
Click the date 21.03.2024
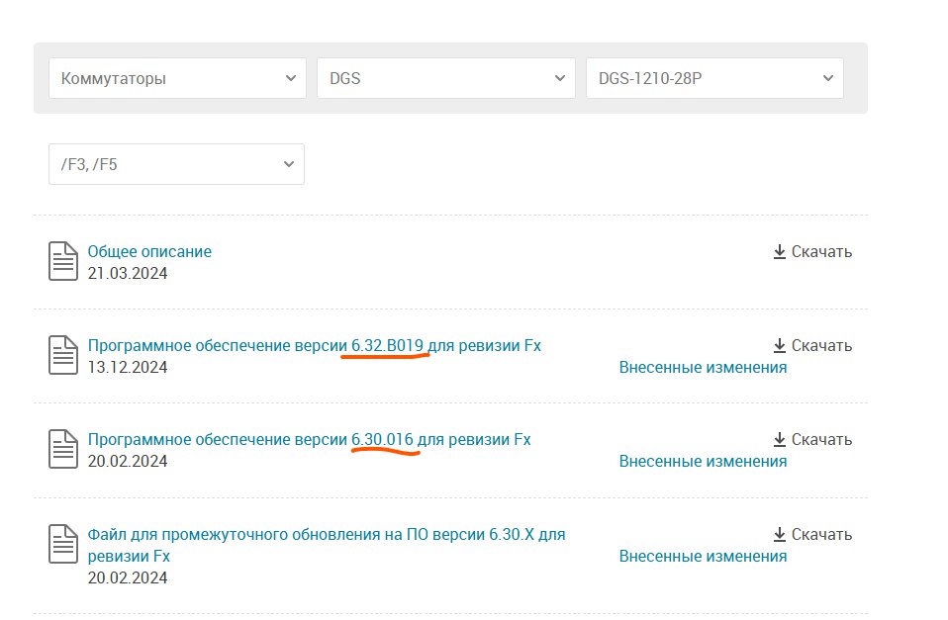click(128, 273)
